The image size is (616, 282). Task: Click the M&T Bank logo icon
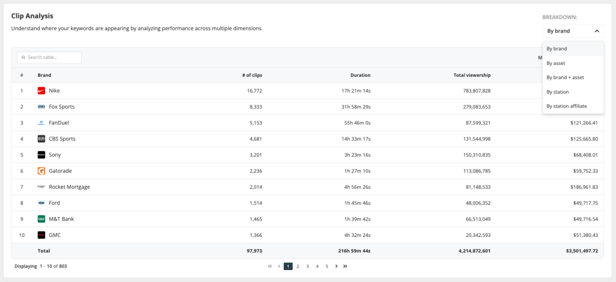pyautogui.click(x=42, y=219)
